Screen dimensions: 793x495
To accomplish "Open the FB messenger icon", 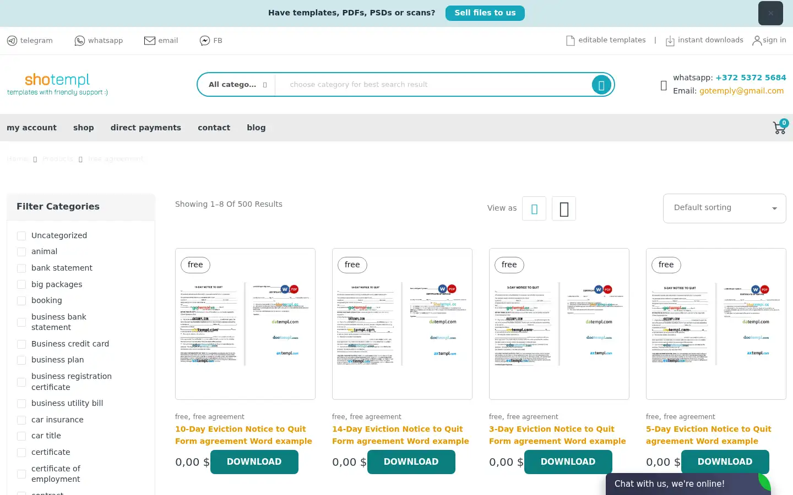I will [205, 41].
